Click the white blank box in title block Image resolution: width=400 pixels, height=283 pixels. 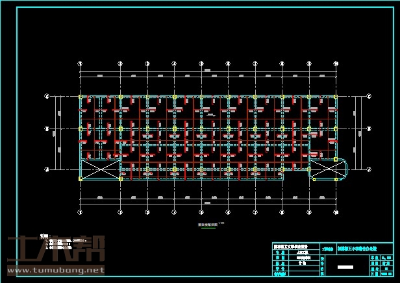(342, 267)
